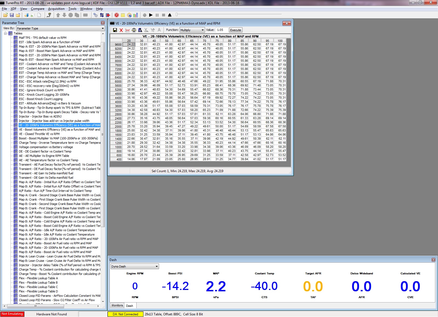Image resolution: width=438 pixels, height=317 pixels.
Task: Adjust the log playback position slider
Action: point(177,15)
